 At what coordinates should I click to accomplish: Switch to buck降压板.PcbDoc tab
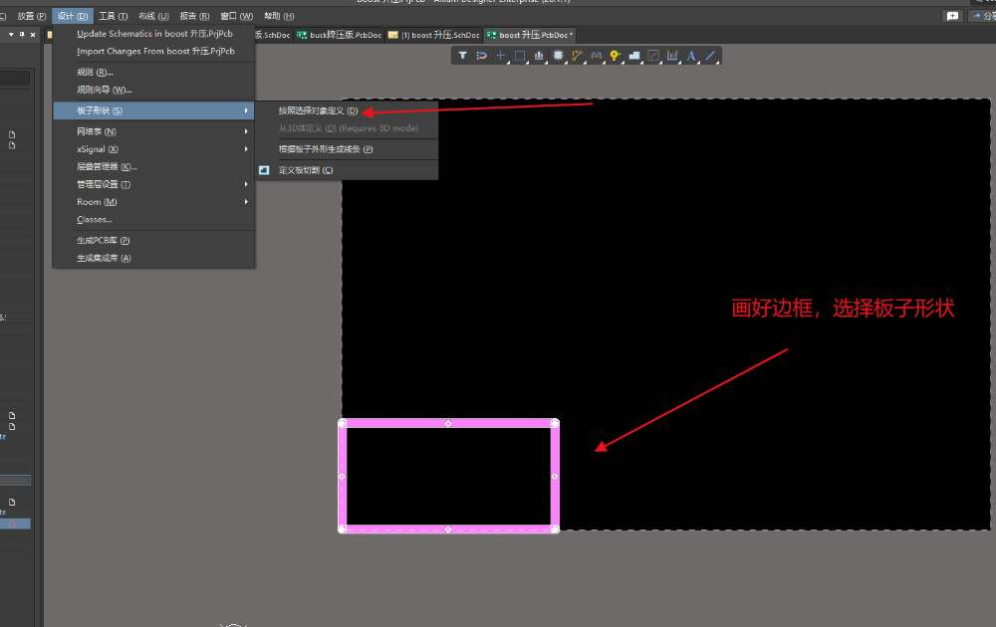pos(340,35)
